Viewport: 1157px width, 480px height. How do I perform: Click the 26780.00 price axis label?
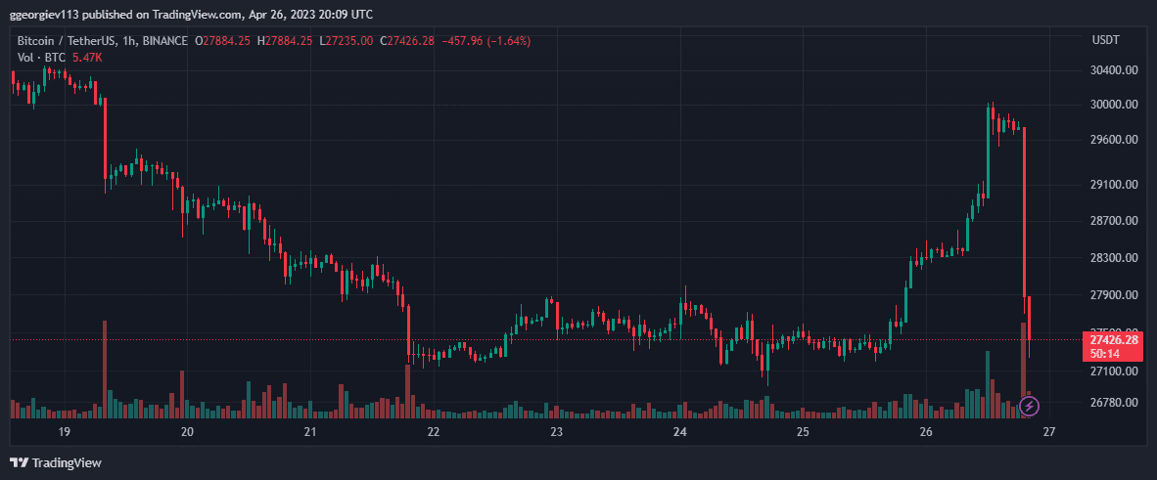(1112, 403)
